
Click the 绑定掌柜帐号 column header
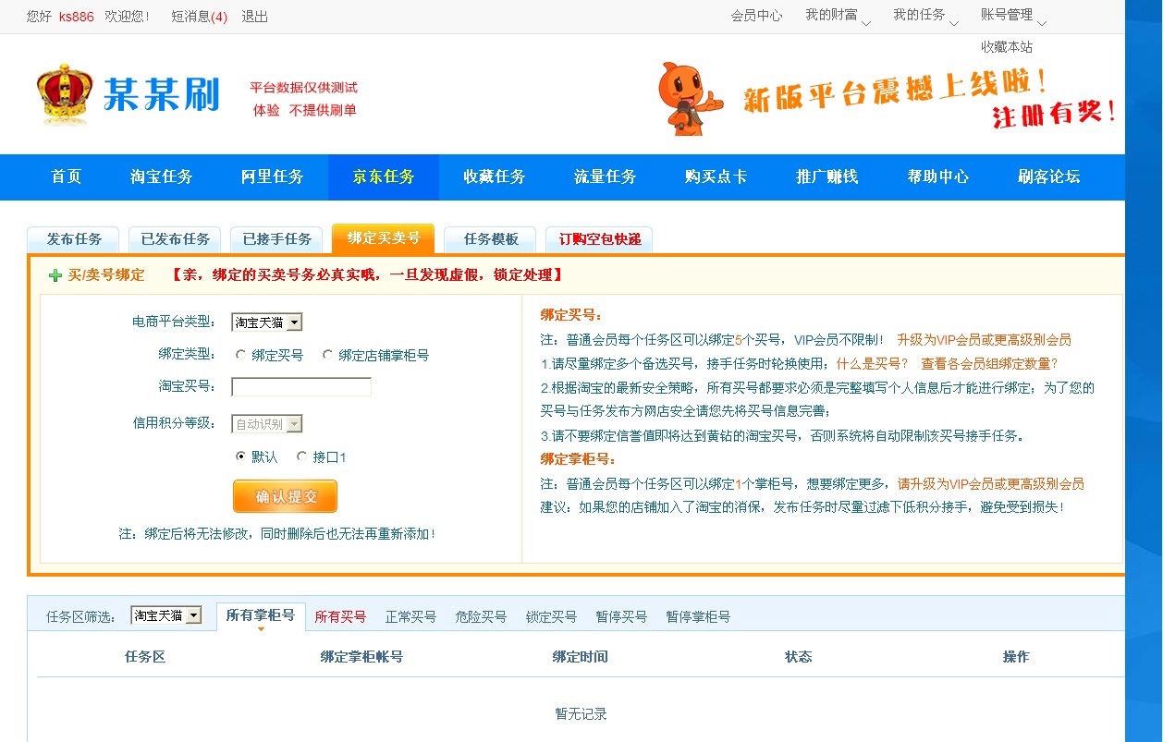point(361,657)
